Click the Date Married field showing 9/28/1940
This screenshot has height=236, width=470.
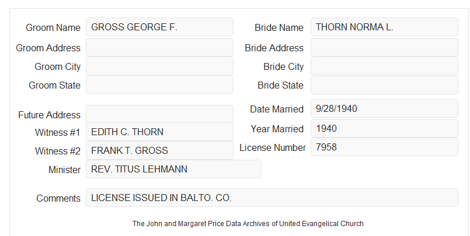384,108
